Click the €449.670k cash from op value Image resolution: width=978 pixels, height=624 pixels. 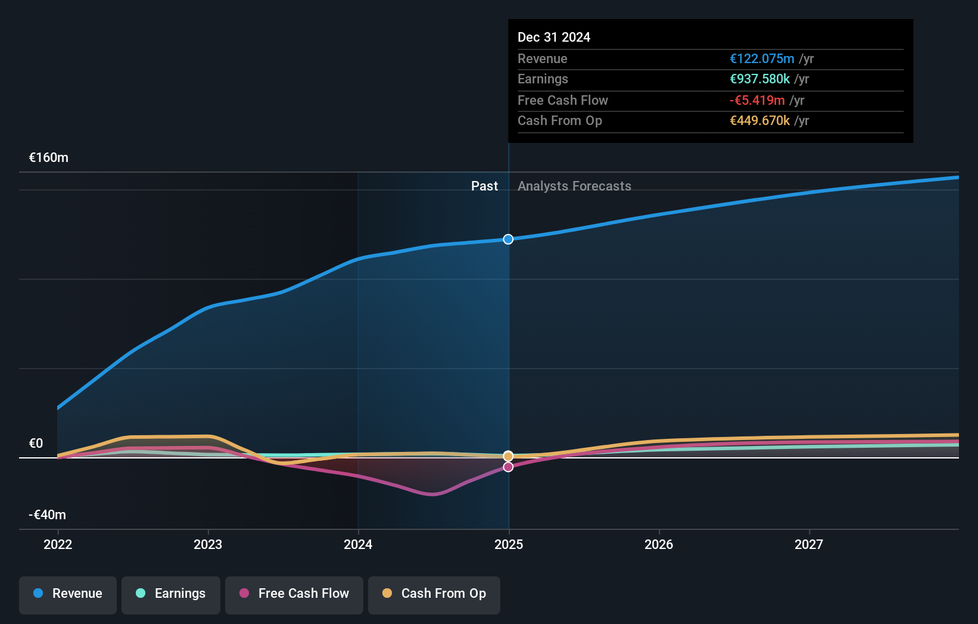click(x=760, y=120)
